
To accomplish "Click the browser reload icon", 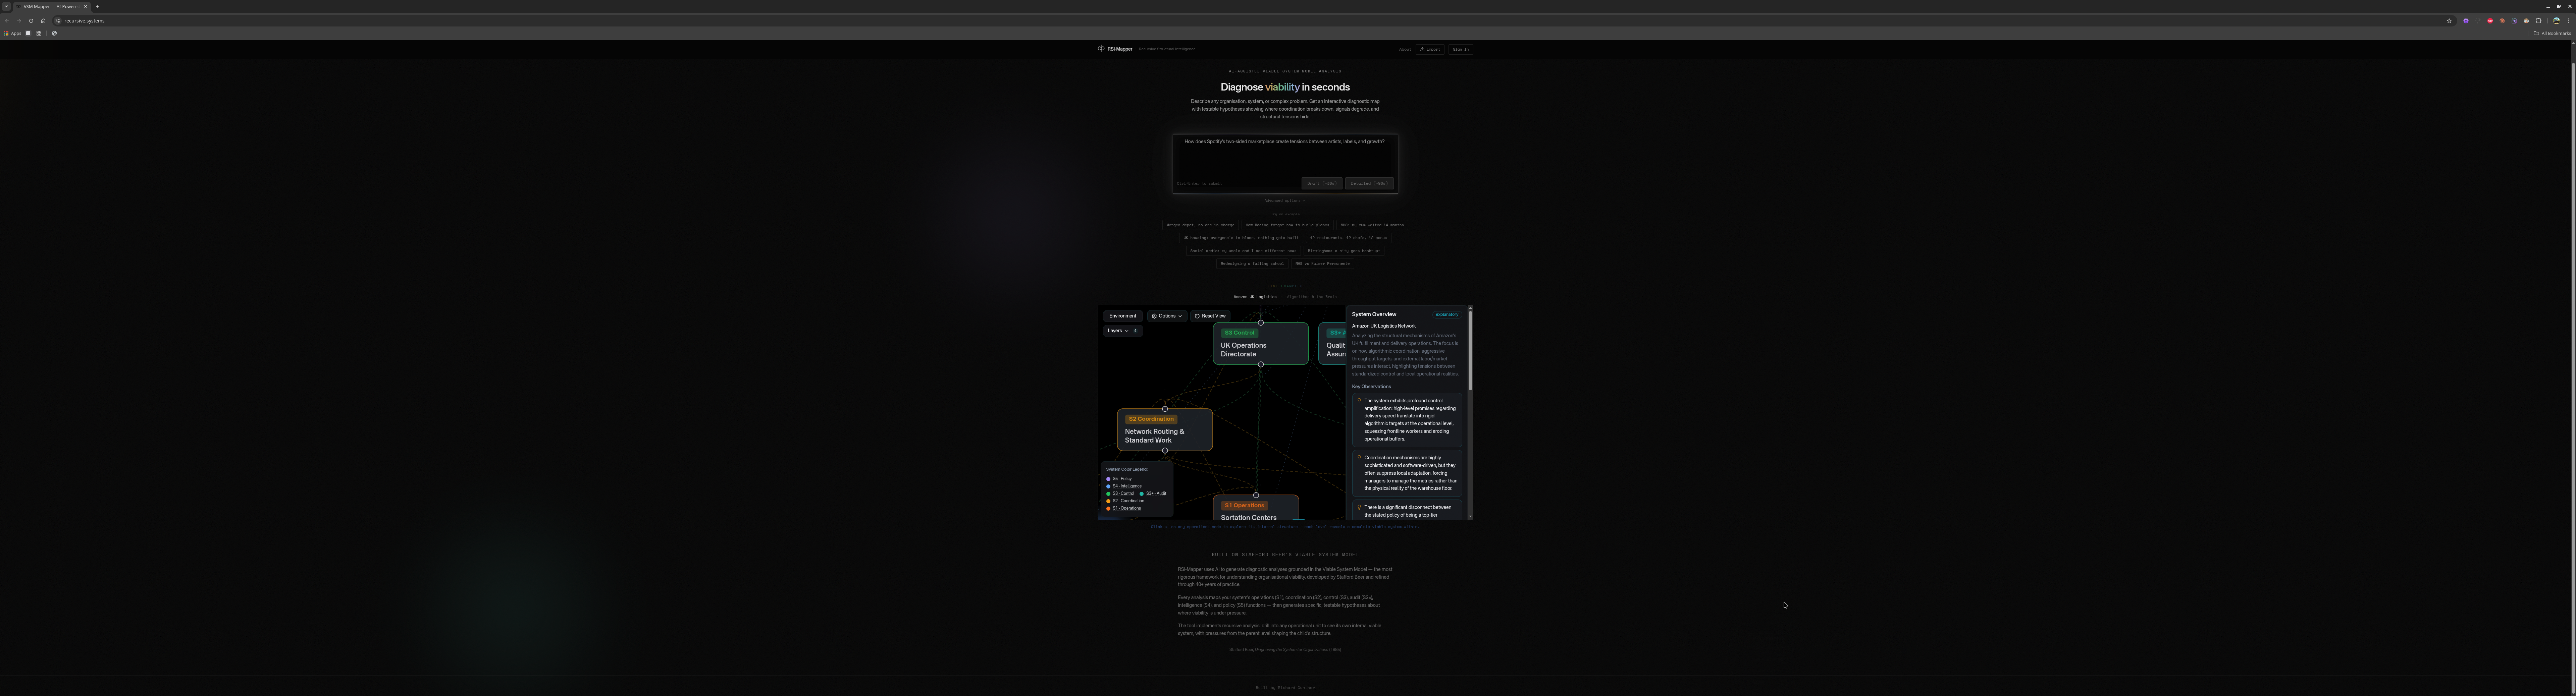I will tap(31, 21).
